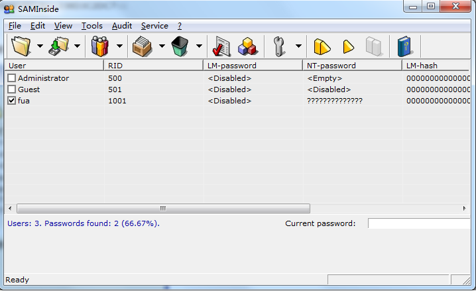Click RID value 500
The height and width of the screenshot is (293, 476).
coord(115,78)
